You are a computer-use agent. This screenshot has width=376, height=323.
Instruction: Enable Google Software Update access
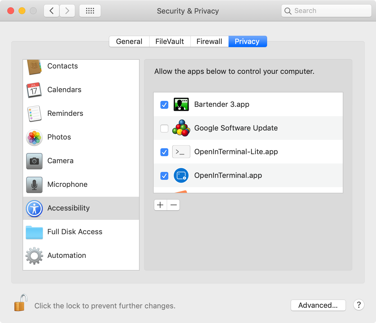point(164,128)
